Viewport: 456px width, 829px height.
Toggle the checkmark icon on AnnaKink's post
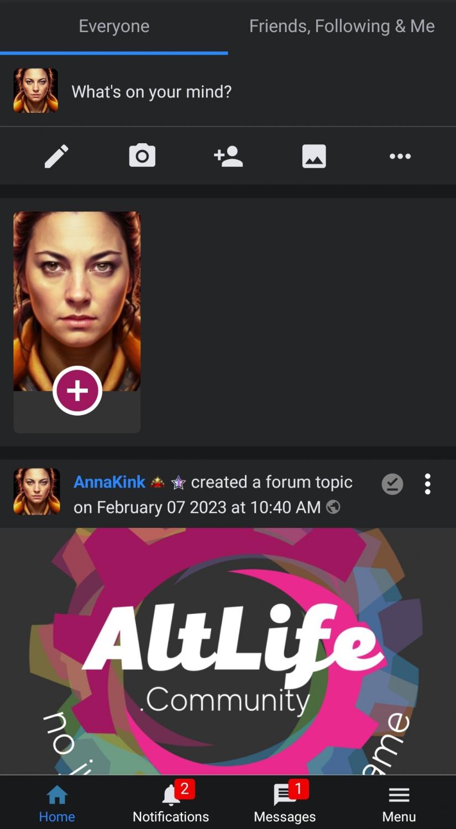point(392,484)
